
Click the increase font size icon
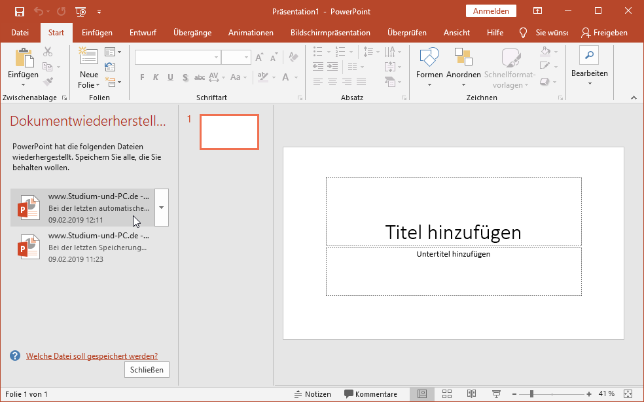point(259,57)
